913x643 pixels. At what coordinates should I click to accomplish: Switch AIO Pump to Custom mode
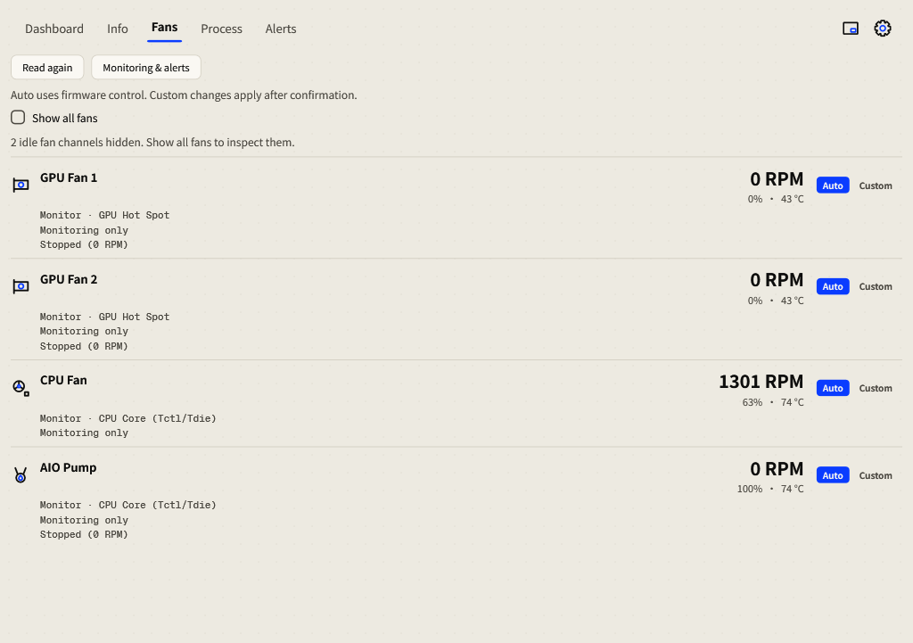coord(876,475)
